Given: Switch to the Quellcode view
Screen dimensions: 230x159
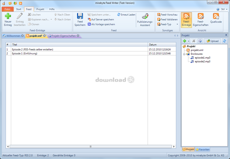Looking at the screenshot, I should [216, 18].
